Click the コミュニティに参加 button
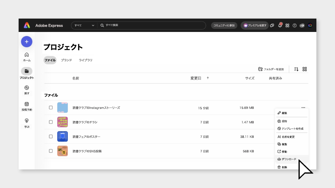This screenshot has width=335, height=188. (224, 25)
